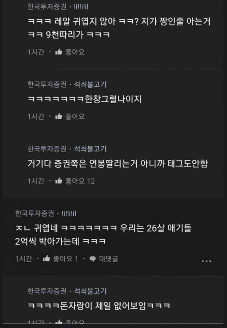The width and height of the screenshot is (227, 328).
Task: Click '좋아요 1' on the main comment
Action: click(x=65, y=259)
